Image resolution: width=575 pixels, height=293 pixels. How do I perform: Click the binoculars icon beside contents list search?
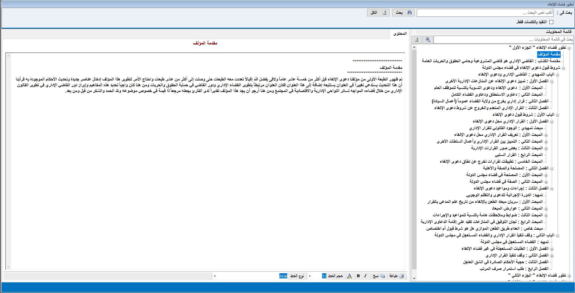(428, 40)
